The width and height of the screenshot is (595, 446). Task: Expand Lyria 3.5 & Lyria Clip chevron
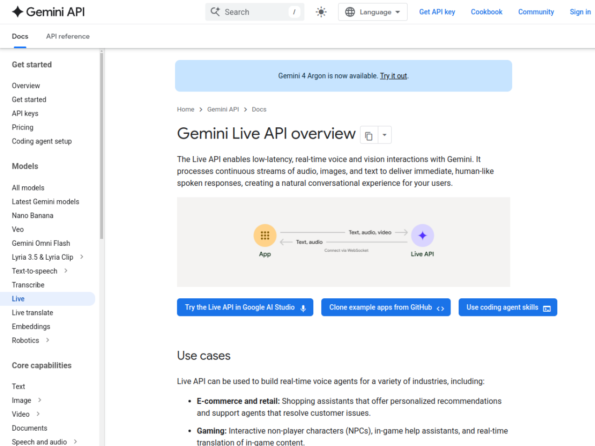(x=82, y=257)
